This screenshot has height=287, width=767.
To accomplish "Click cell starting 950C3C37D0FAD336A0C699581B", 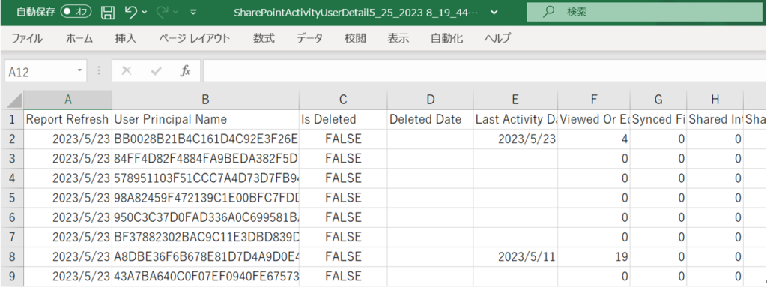I will click(205, 217).
